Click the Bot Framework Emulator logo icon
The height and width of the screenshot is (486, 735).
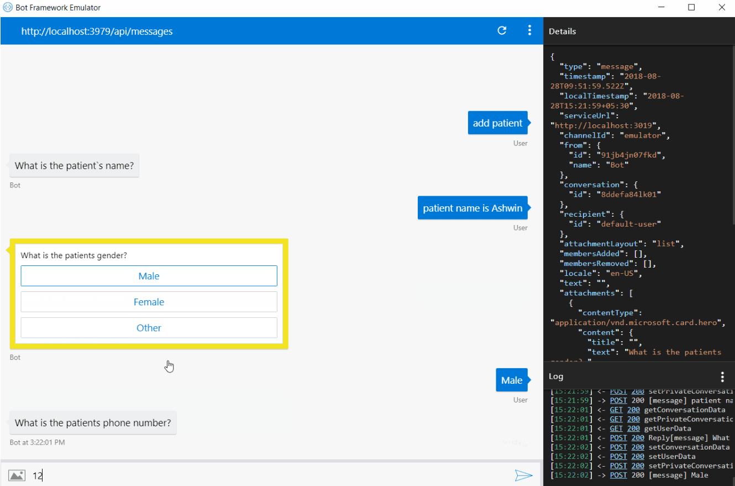pyautogui.click(x=8, y=8)
